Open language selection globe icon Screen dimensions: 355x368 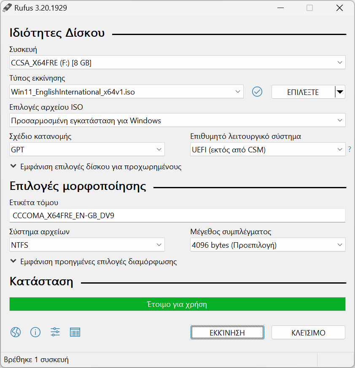point(16,332)
